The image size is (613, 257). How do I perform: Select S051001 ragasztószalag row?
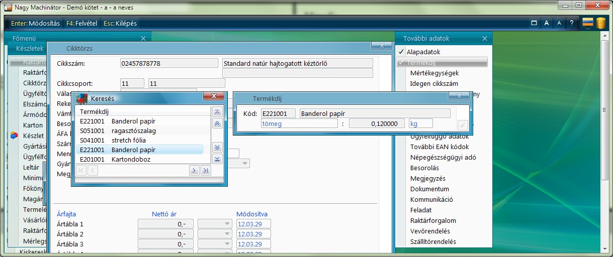(x=141, y=131)
